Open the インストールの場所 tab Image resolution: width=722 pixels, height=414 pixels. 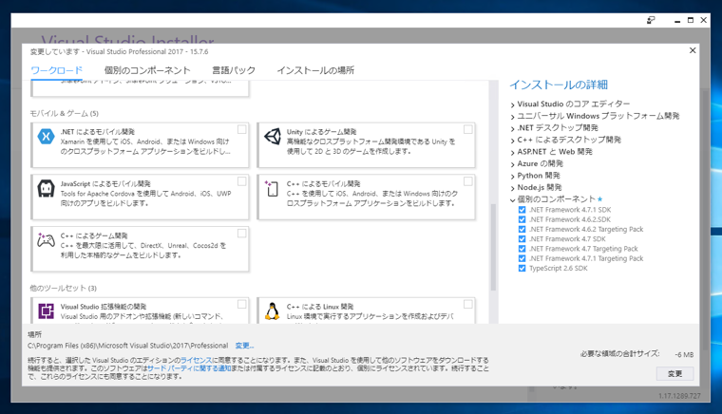tap(315, 70)
